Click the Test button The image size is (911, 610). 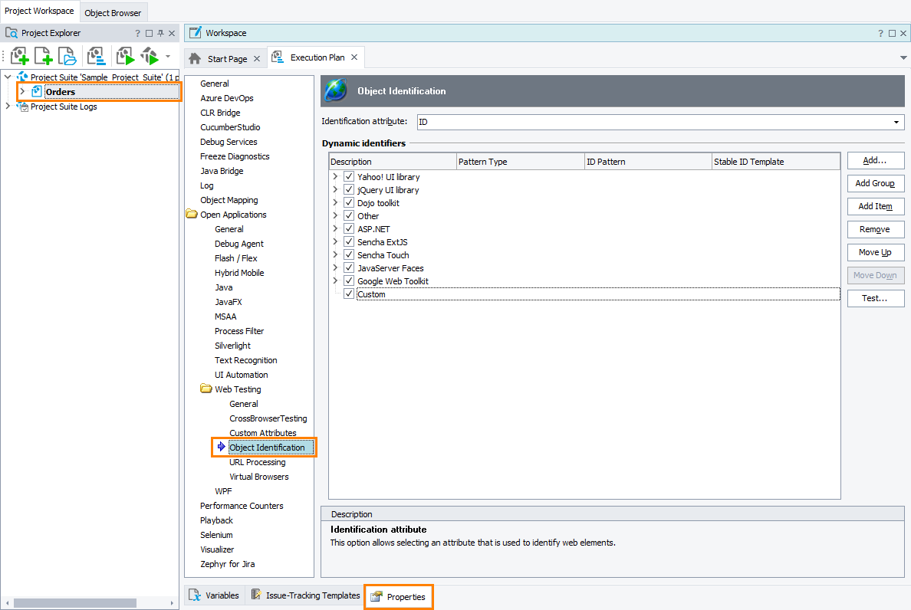pyautogui.click(x=875, y=298)
